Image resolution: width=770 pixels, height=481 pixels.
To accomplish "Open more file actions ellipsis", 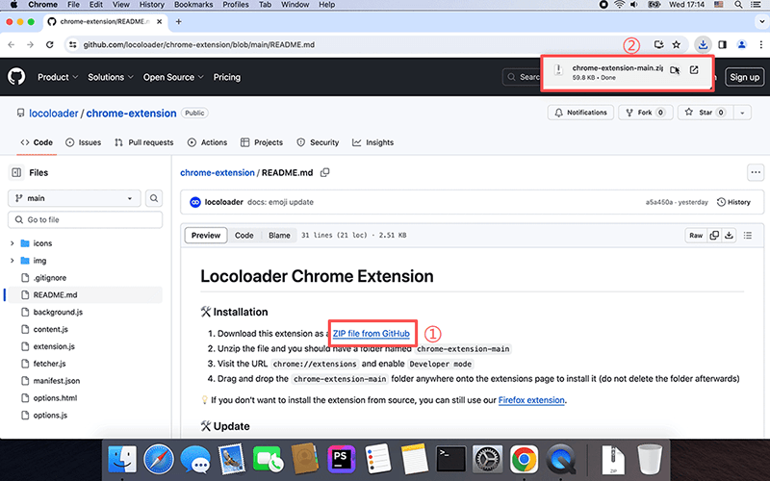I will pos(756,172).
